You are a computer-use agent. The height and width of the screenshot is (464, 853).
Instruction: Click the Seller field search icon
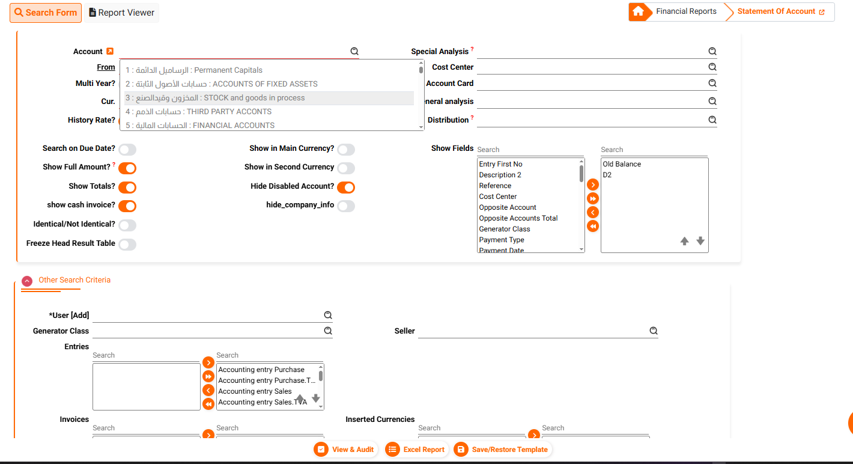(654, 331)
